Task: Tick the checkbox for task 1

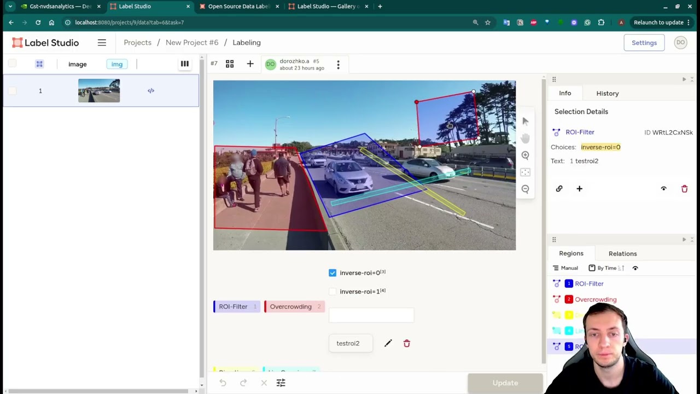Action: coord(12,91)
